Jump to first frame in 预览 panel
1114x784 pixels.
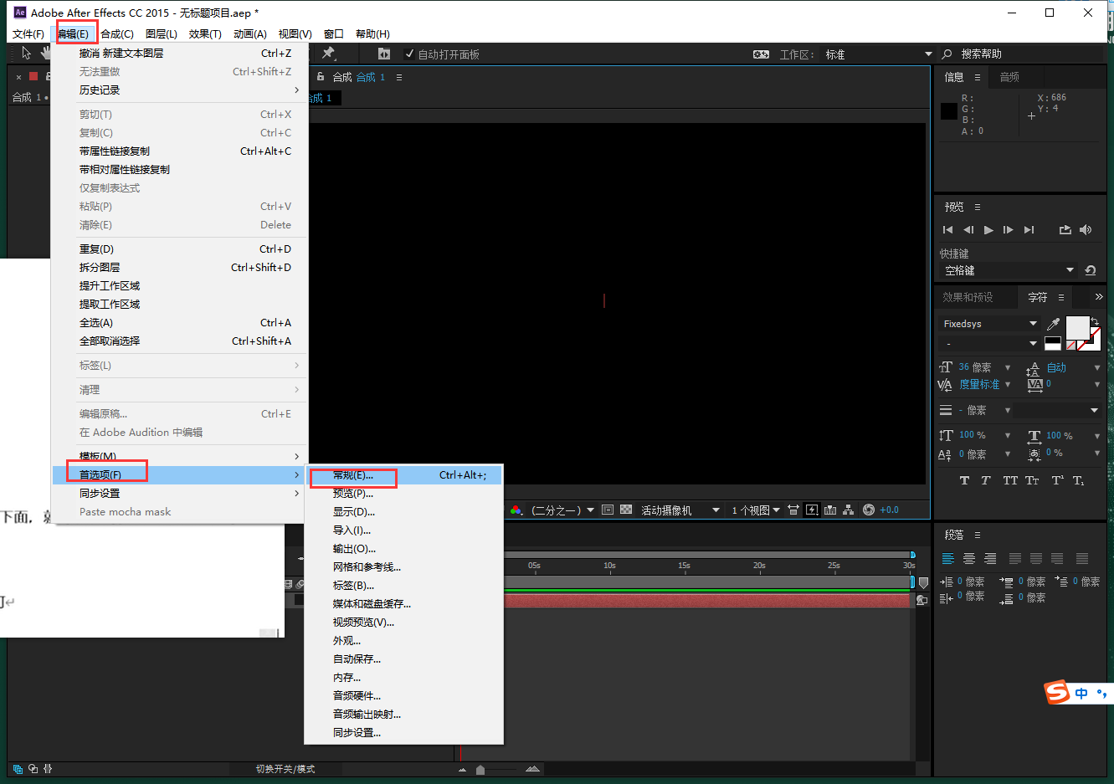pyautogui.click(x=947, y=230)
